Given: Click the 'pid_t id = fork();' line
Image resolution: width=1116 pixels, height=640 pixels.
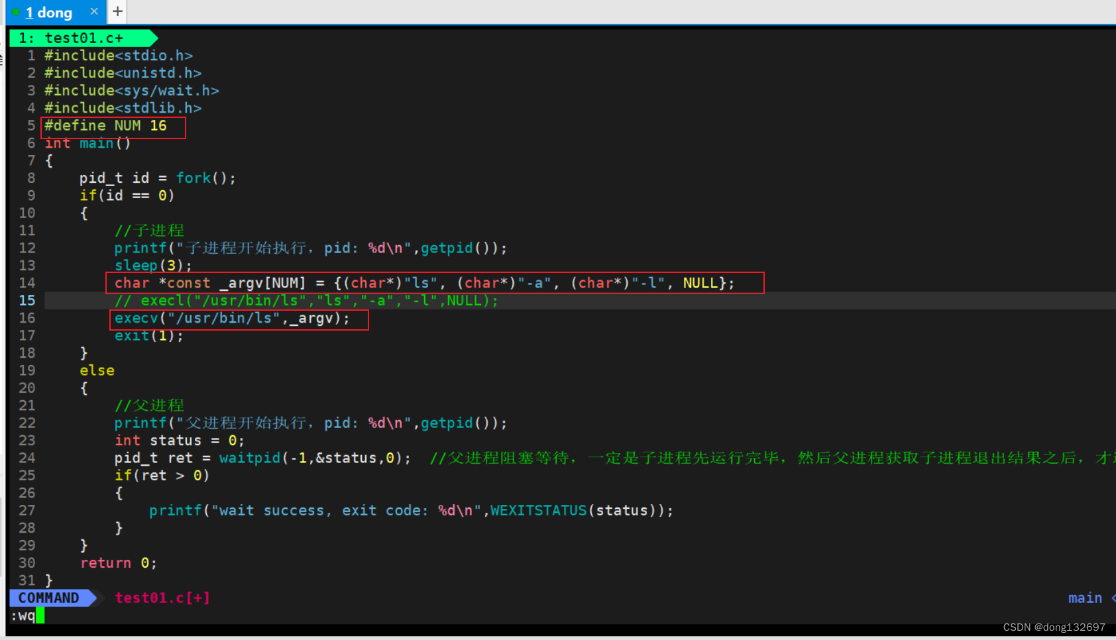Looking at the screenshot, I should [157, 178].
